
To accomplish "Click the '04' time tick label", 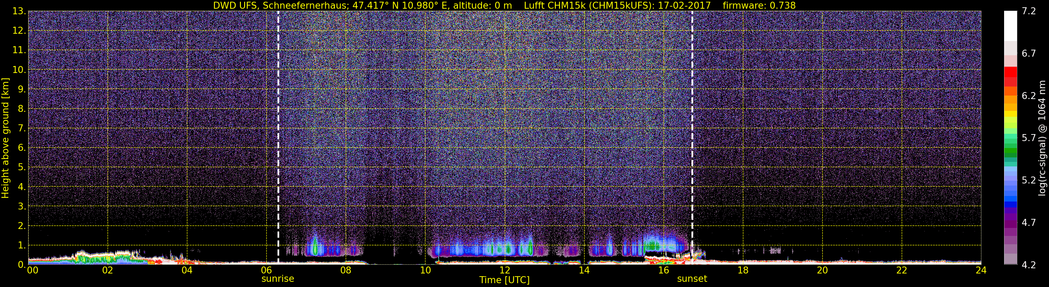I will point(187,270).
